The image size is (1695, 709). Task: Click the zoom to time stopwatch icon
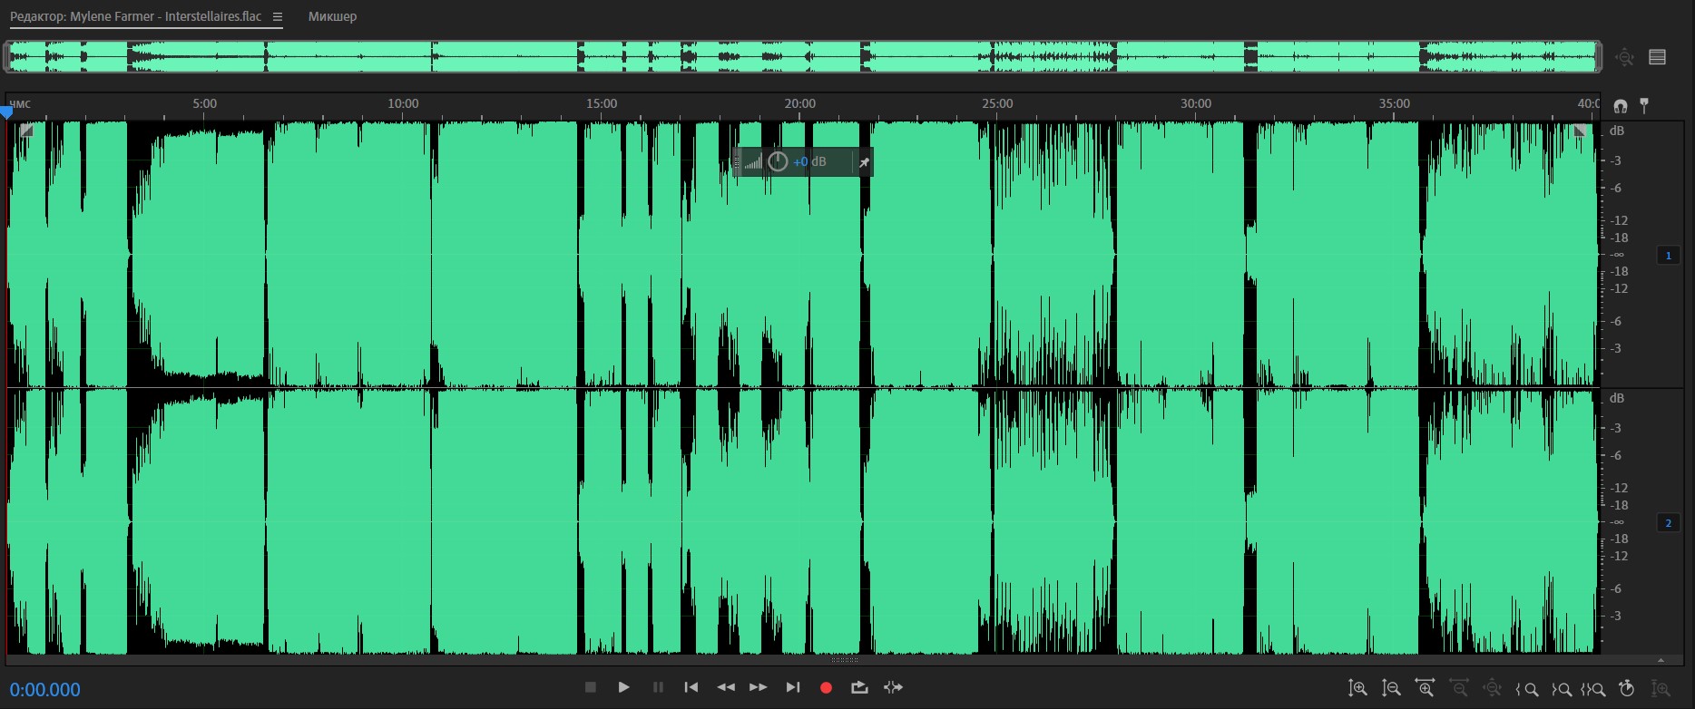click(1627, 689)
